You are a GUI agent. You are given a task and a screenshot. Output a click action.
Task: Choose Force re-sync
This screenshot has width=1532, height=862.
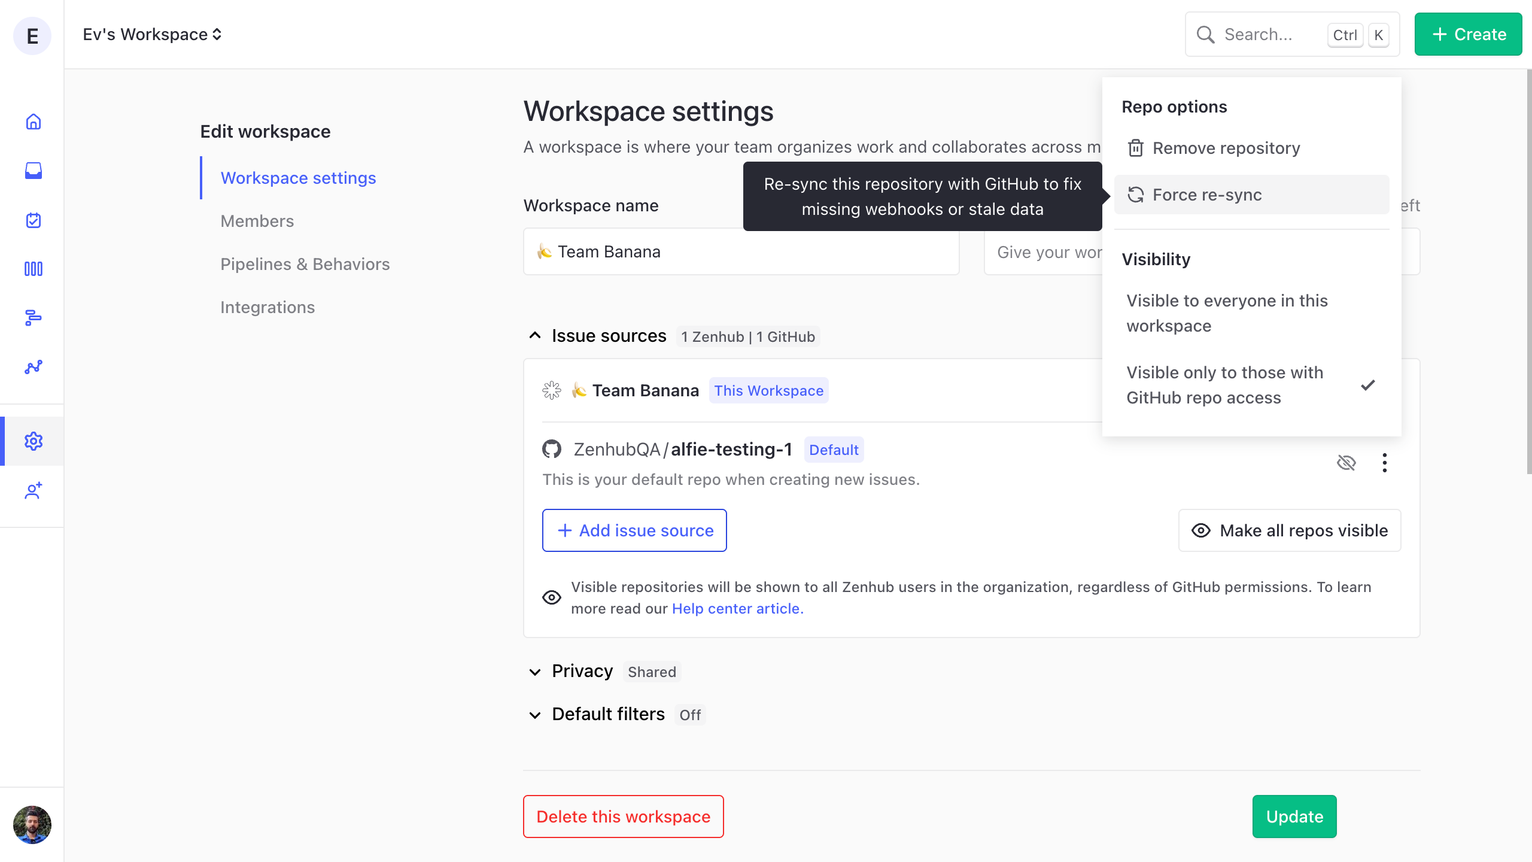pyautogui.click(x=1251, y=195)
